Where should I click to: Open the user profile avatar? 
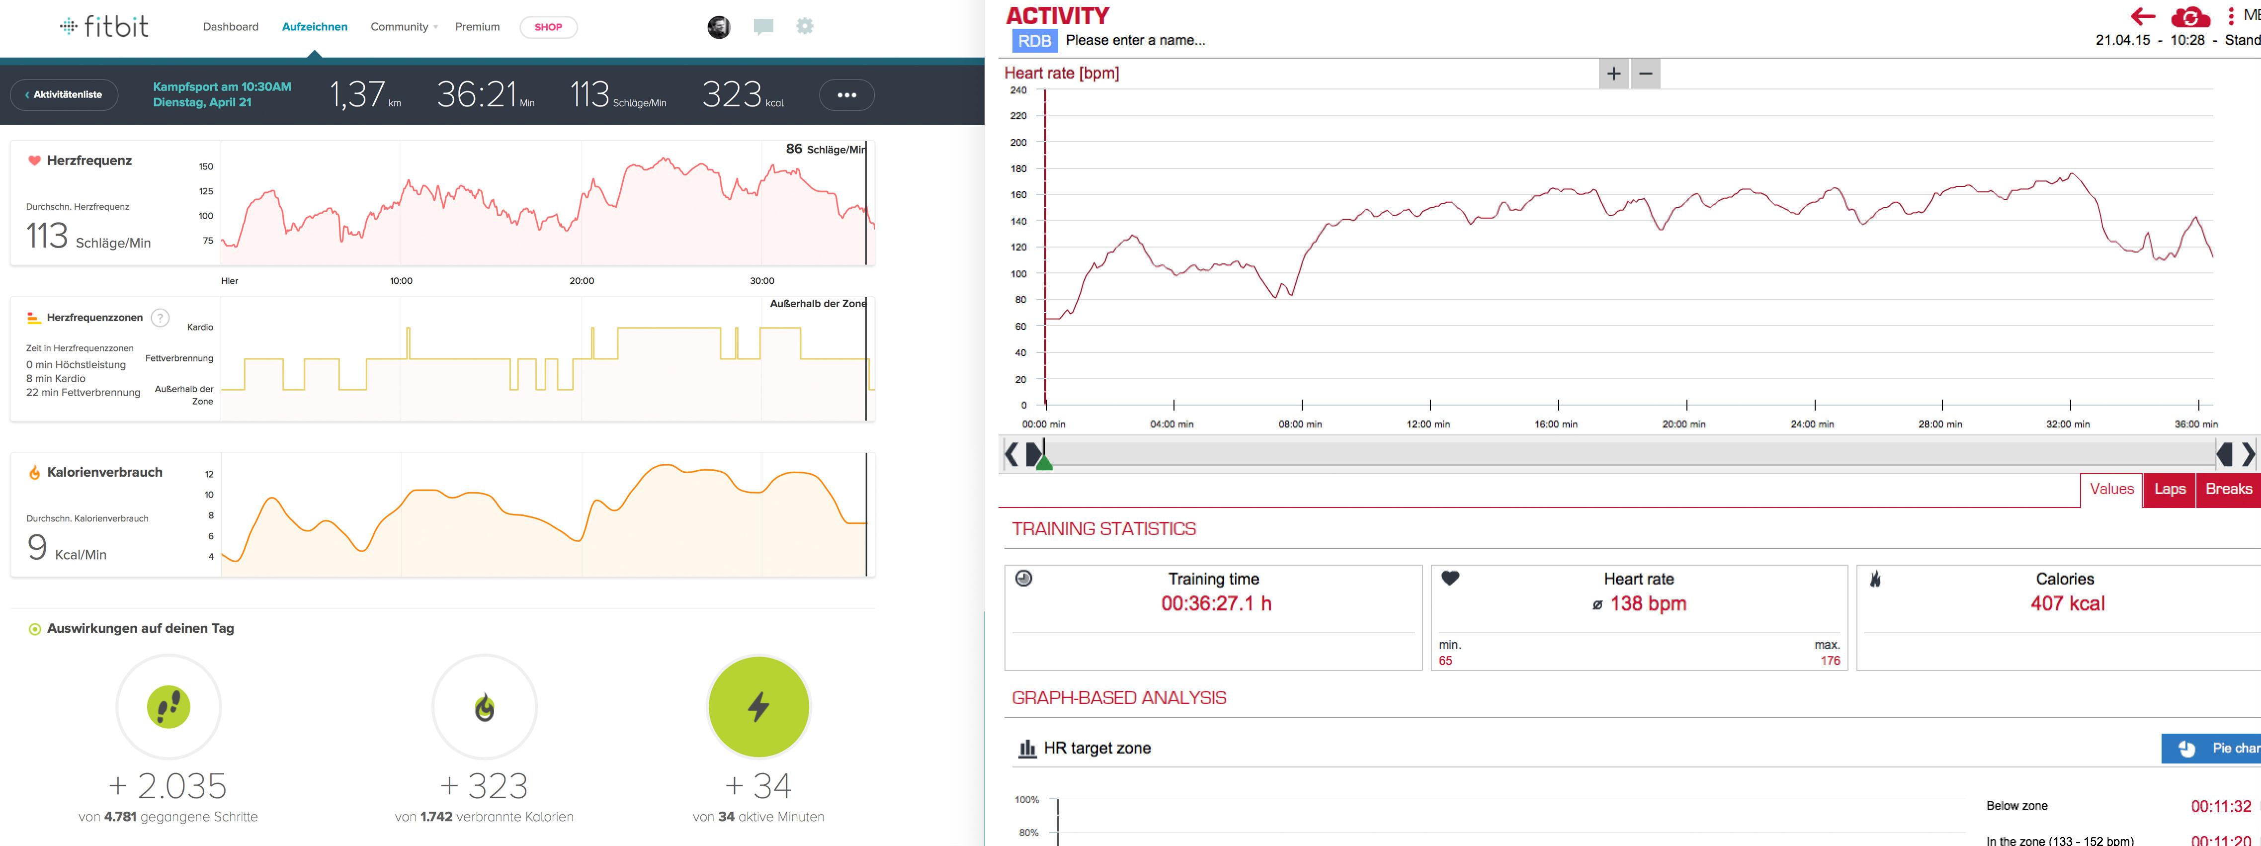pos(718,27)
